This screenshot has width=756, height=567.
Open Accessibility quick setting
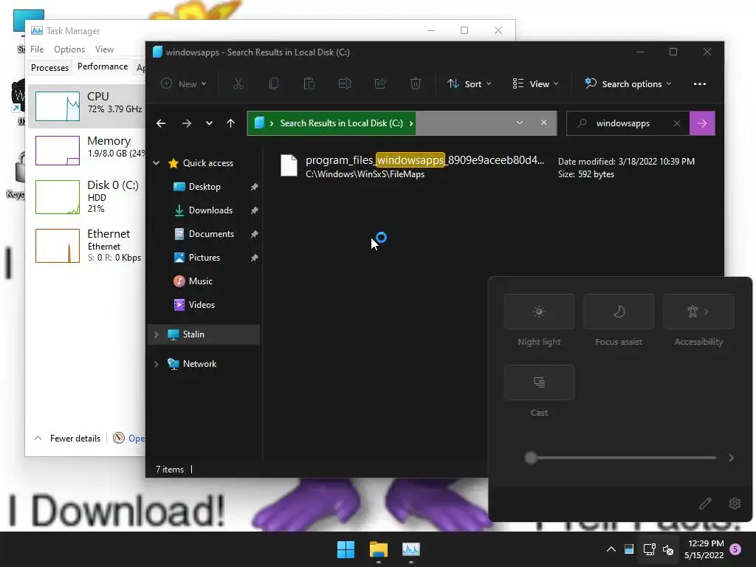point(698,312)
